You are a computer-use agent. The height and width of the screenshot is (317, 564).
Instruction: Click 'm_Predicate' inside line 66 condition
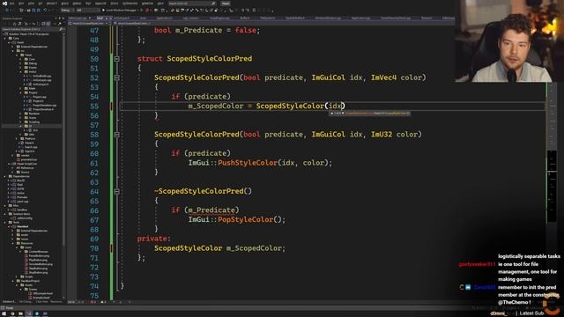[x=211, y=210]
